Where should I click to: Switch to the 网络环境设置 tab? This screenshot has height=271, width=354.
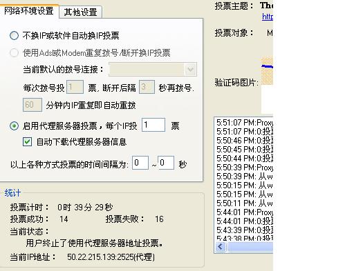29,11
